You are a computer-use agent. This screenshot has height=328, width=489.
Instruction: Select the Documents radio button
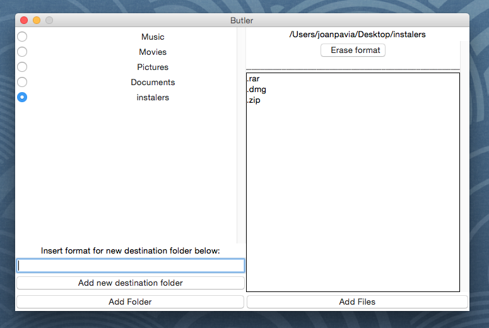click(x=22, y=82)
